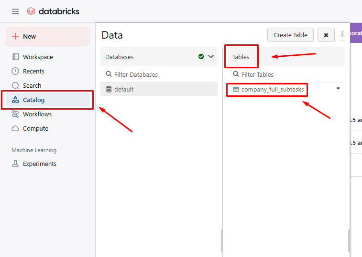Open Workspace in the sidebar
Image resolution: width=362 pixels, height=257 pixels.
click(47, 57)
